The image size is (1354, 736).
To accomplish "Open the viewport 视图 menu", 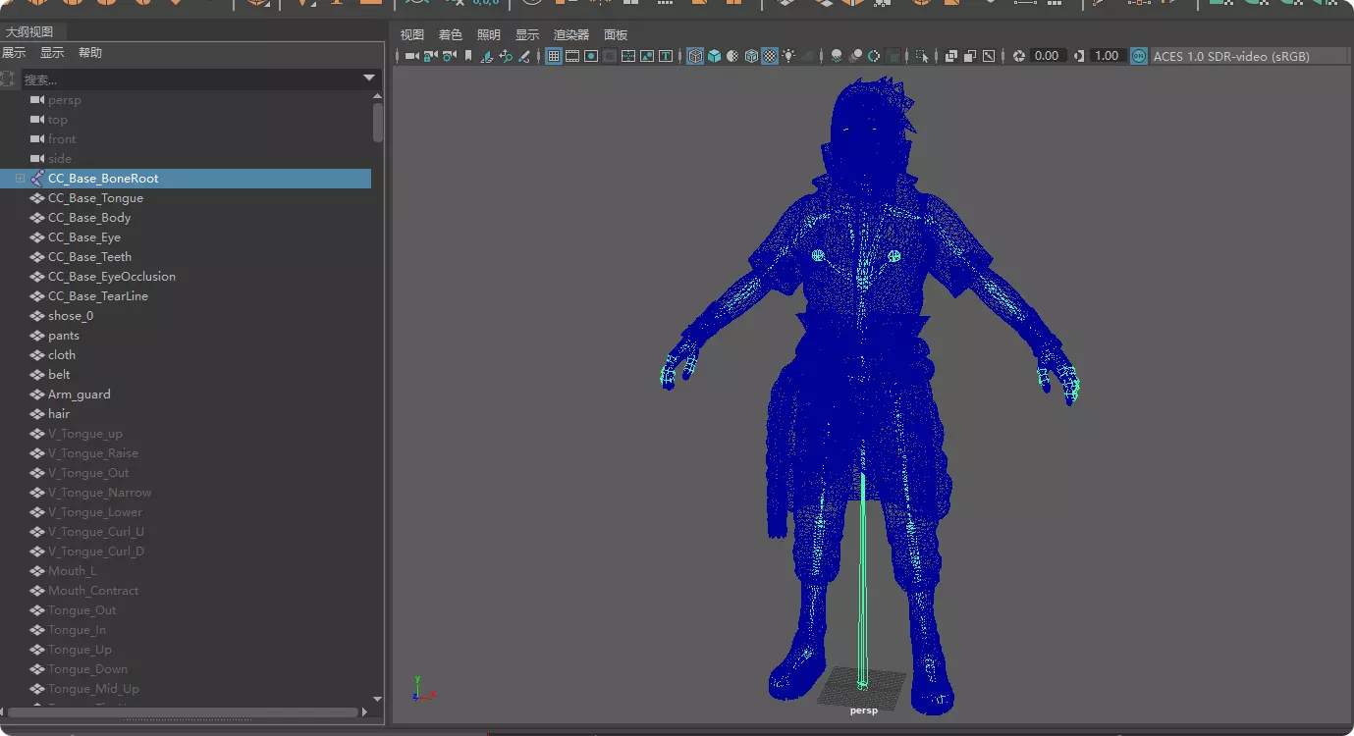I will pyautogui.click(x=412, y=34).
